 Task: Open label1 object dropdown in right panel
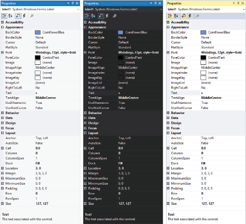[x=244, y=9]
